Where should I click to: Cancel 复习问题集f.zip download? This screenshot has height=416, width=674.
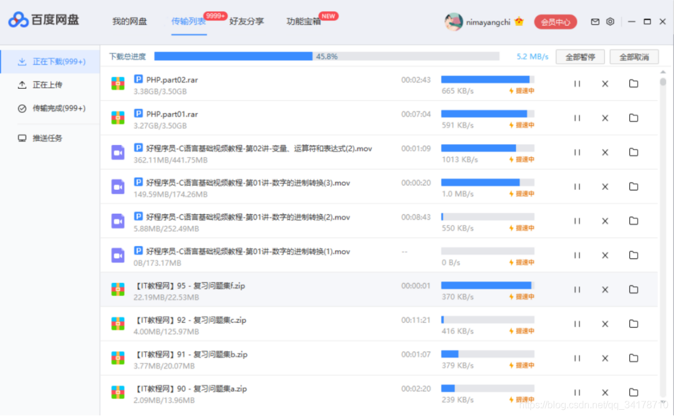click(x=605, y=290)
